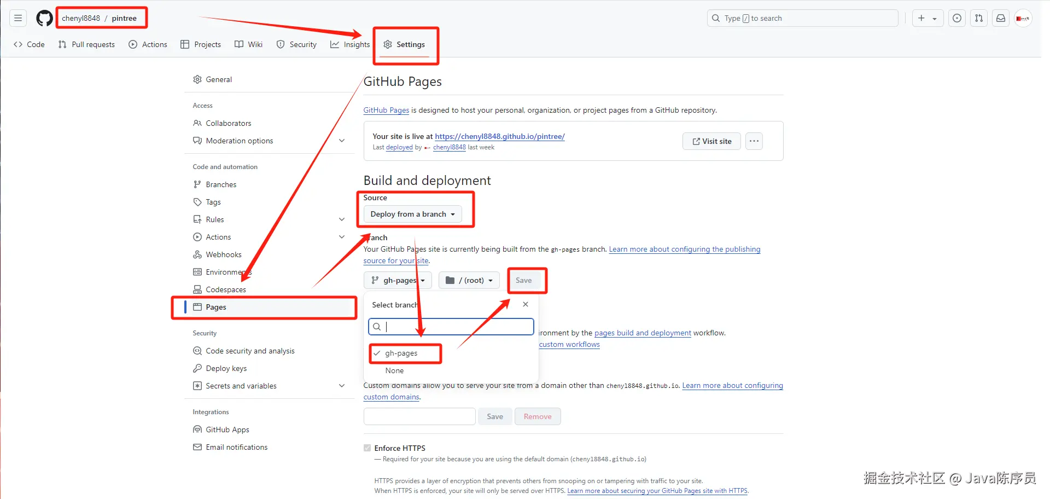Switch to the Insights tab
The image size is (1050, 499).
point(350,44)
